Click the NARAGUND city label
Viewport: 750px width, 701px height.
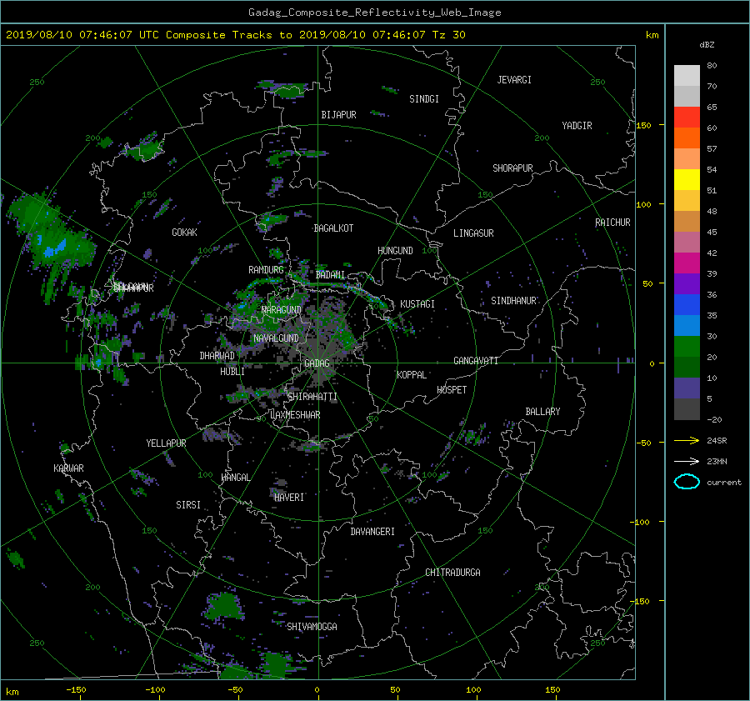coord(282,310)
